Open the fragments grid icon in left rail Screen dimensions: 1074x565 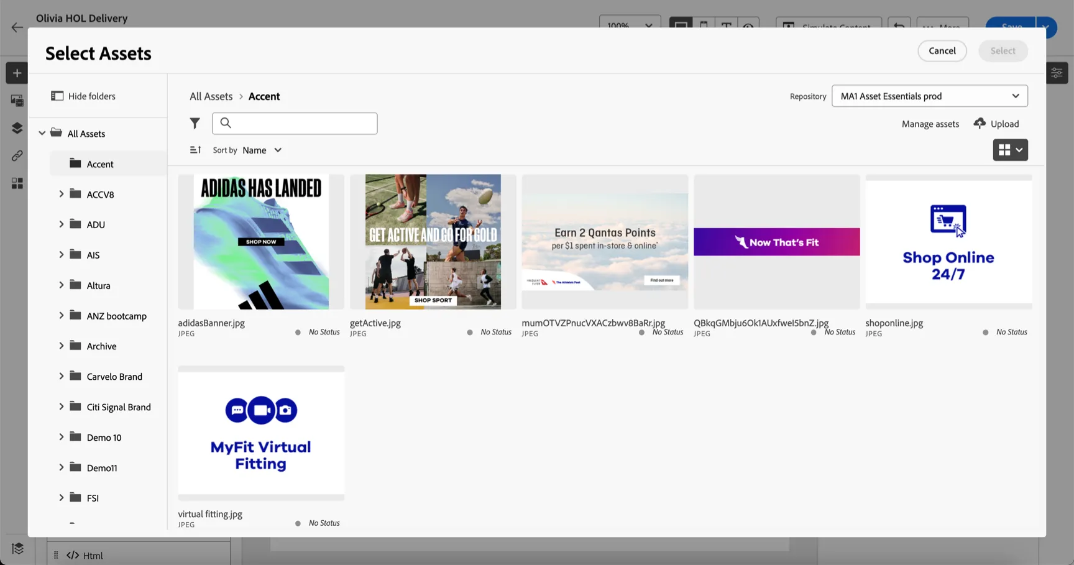(17, 183)
